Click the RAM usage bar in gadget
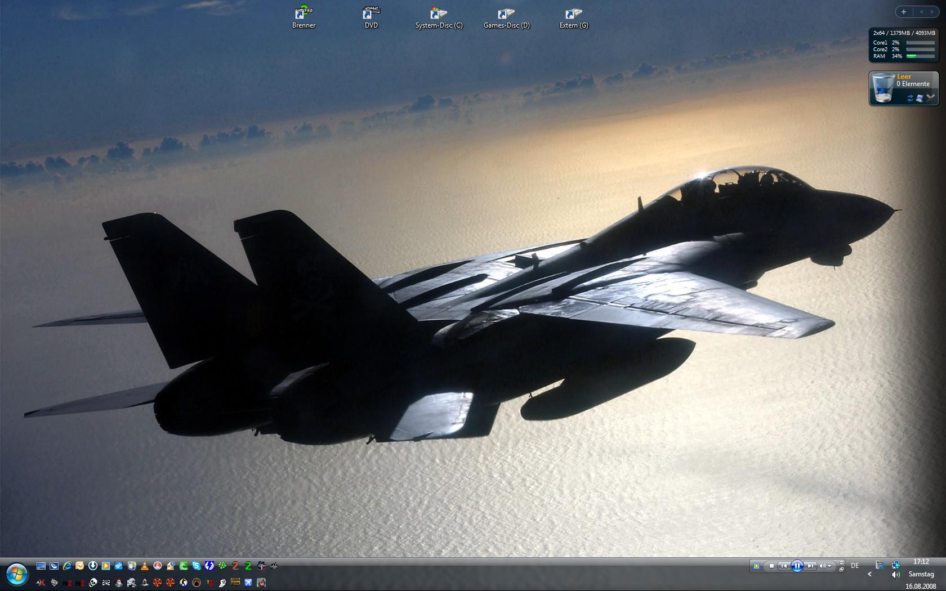Screen dimensions: 946x591 [920, 56]
